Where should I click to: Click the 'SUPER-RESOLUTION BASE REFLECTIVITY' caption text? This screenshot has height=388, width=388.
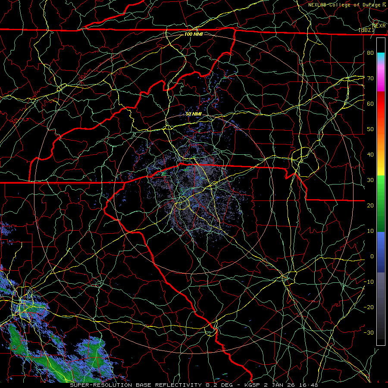pos(136,385)
